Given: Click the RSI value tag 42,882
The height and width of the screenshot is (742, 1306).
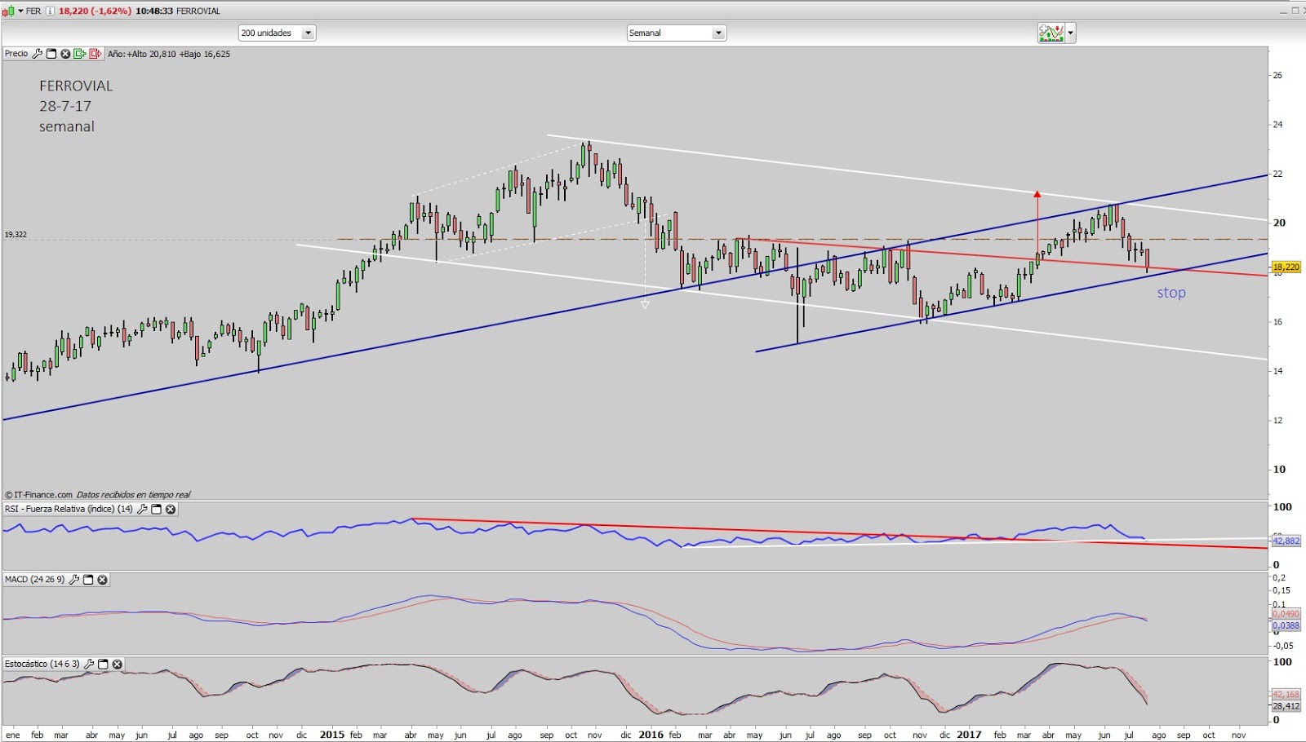Looking at the screenshot, I should tap(1286, 541).
